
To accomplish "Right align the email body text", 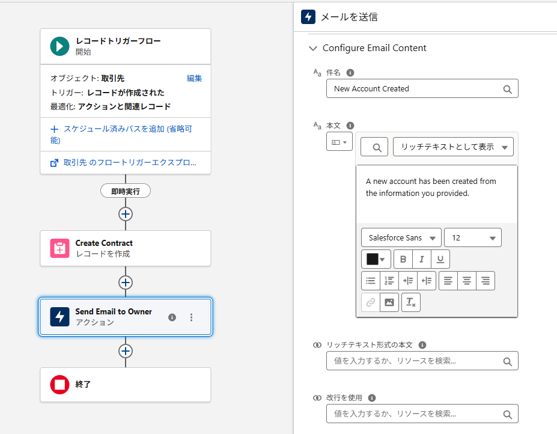I will click(485, 281).
